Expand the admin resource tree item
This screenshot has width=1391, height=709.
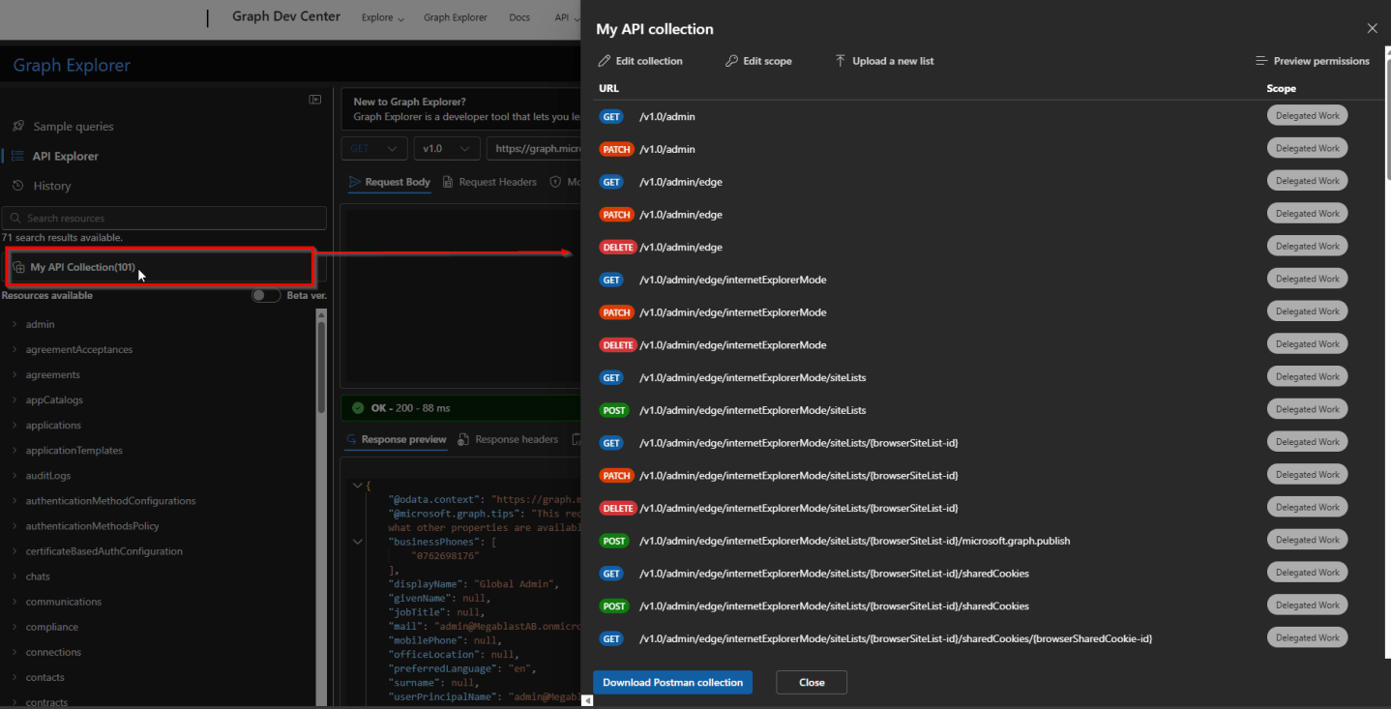[x=15, y=324]
